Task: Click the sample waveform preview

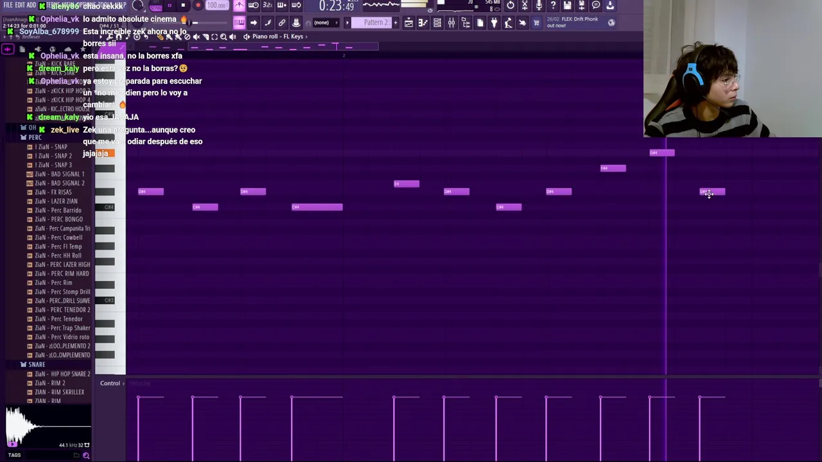Action: tap(48, 425)
